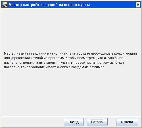Viewport: 142px width, 128px height.
Task: Click the Назад button
Action: 74,122
